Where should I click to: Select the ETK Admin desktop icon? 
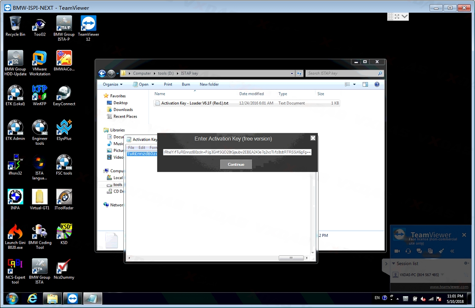coord(15,130)
